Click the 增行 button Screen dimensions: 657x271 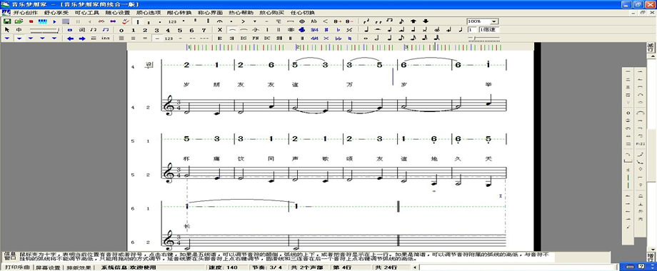tap(651, 256)
